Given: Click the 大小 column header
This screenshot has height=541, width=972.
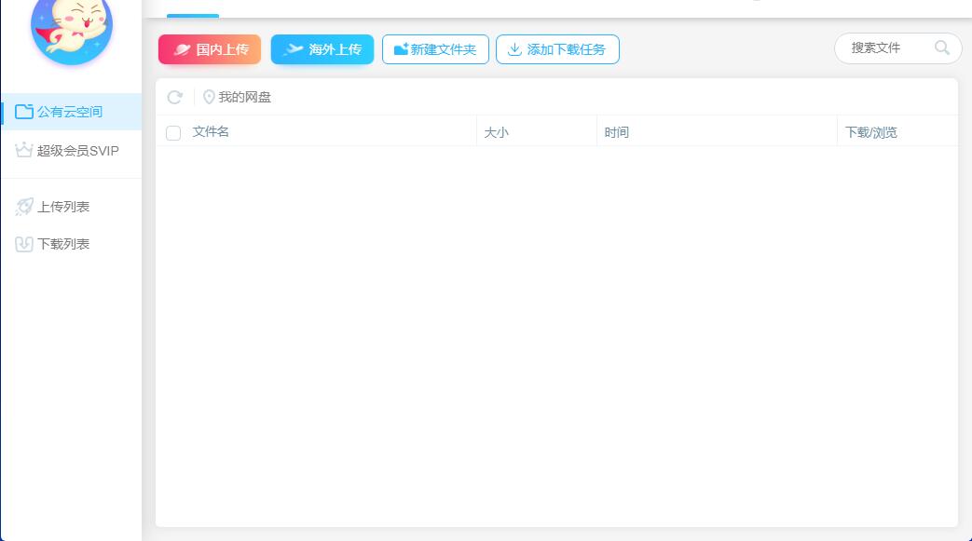Looking at the screenshot, I should tap(496, 132).
